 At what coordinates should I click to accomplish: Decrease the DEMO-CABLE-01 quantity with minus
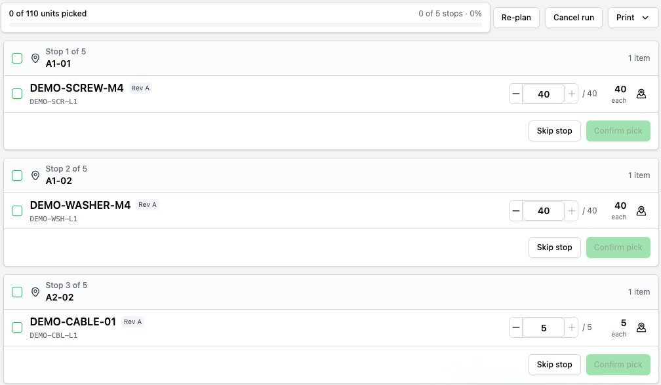(516, 327)
